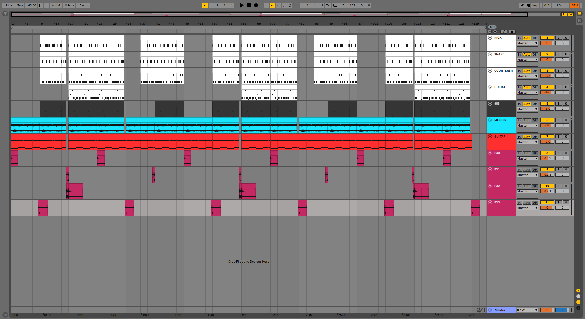The width and height of the screenshot is (585, 319).
Task: Click the Punch-In switch icon
Action: [x=328, y=5]
